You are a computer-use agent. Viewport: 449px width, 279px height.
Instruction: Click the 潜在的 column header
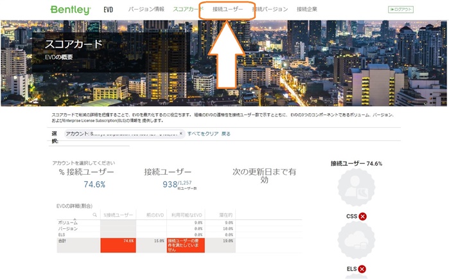tap(225, 215)
